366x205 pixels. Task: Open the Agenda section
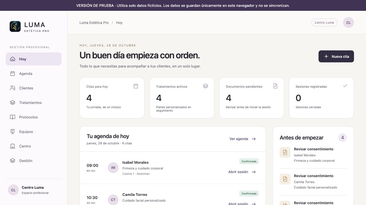[33, 73]
